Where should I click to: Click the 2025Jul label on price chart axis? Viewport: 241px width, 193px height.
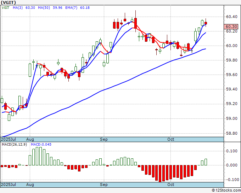click(x=9, y=139)
